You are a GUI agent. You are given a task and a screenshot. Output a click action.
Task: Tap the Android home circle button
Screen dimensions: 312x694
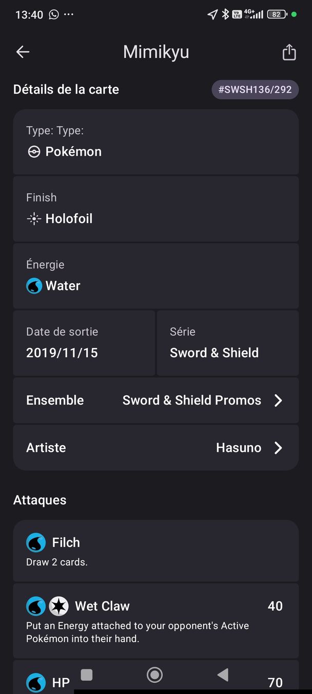(x=154, y=675)
